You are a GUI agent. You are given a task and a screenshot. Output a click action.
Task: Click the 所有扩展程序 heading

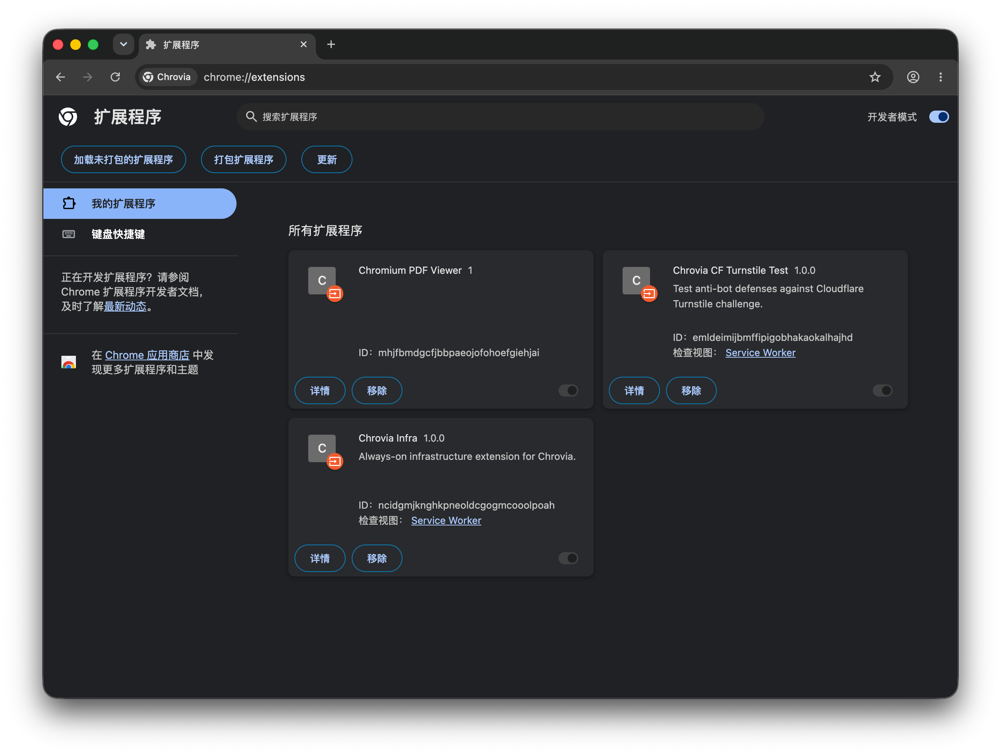325,231
